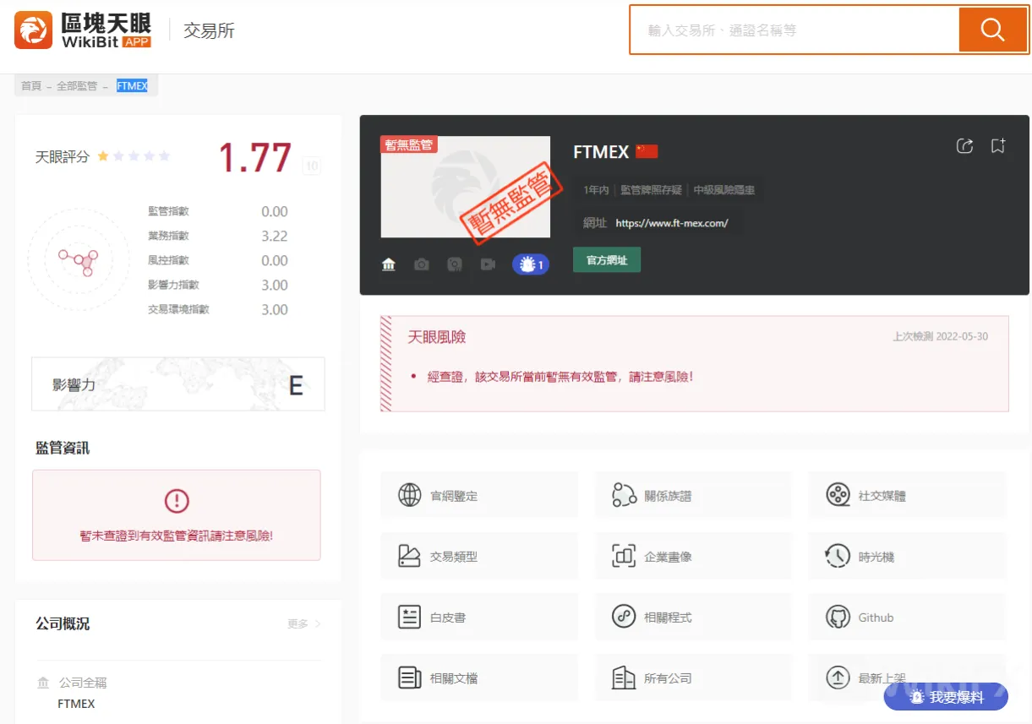Open 社交媒體 social media tile
The image size is (1032, 724).
pyautogui.click(x=907, y=495)
